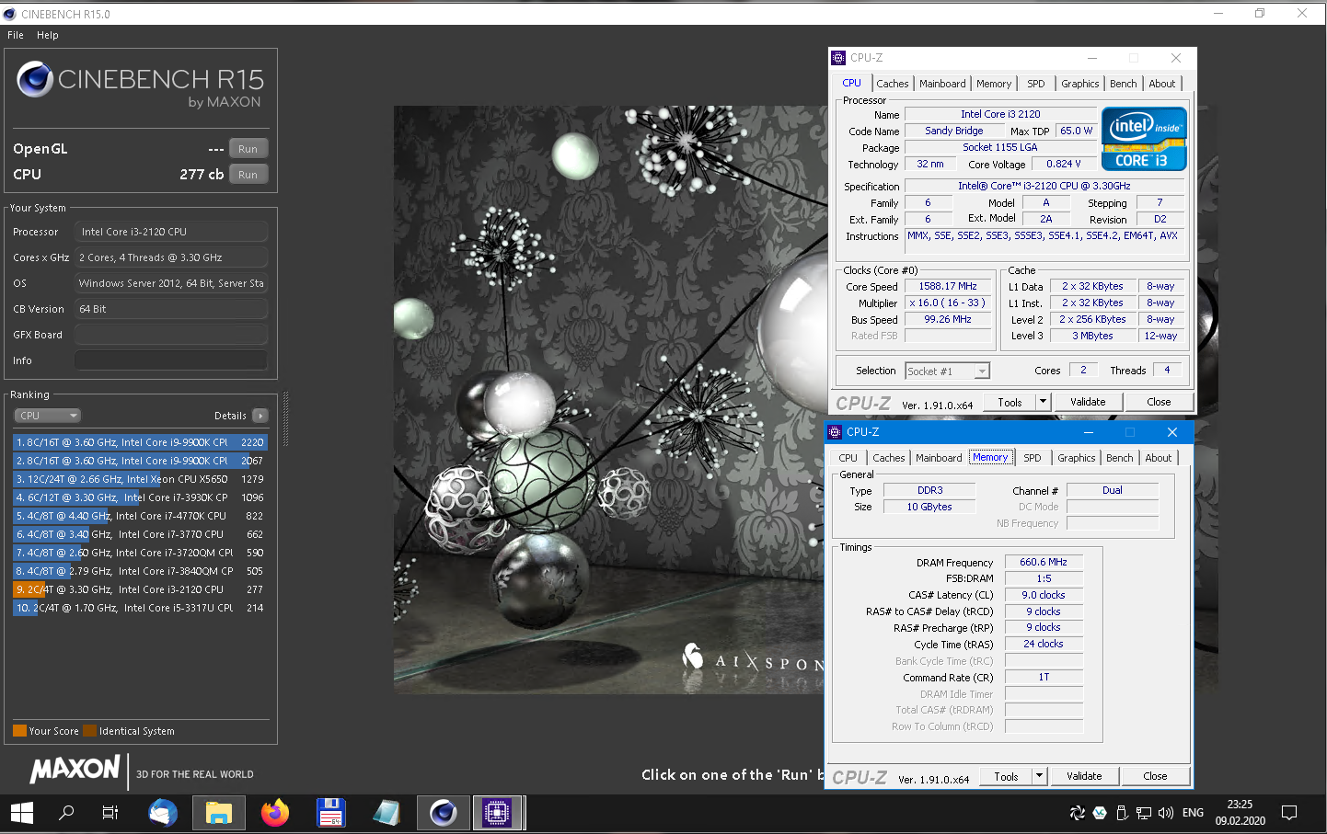The height and width of the screenshot is (834, 1327).
Task: Click Tools button in lower CPU-Z window
Action: [x=1006, y=776]
